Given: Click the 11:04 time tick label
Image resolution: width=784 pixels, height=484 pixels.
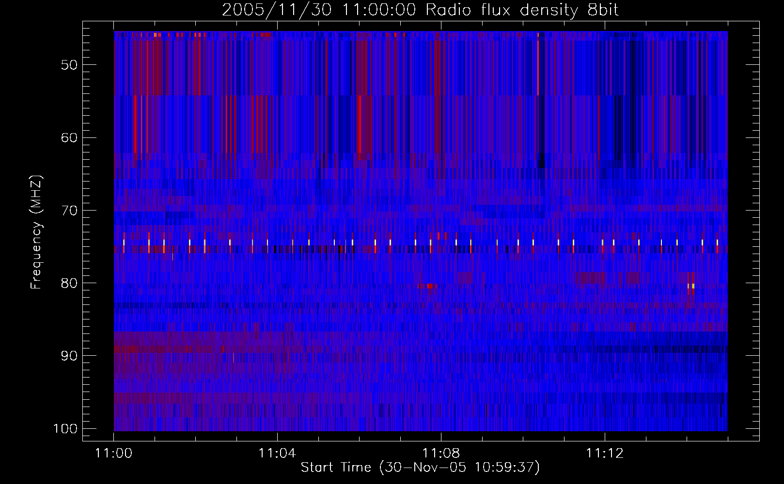Looking at the screenshot, I should [277, 454].
